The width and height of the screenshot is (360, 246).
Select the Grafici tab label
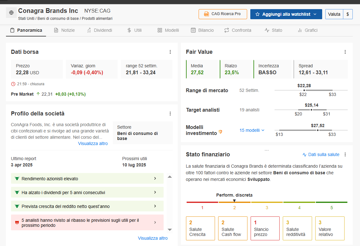(x=311, y=30)
